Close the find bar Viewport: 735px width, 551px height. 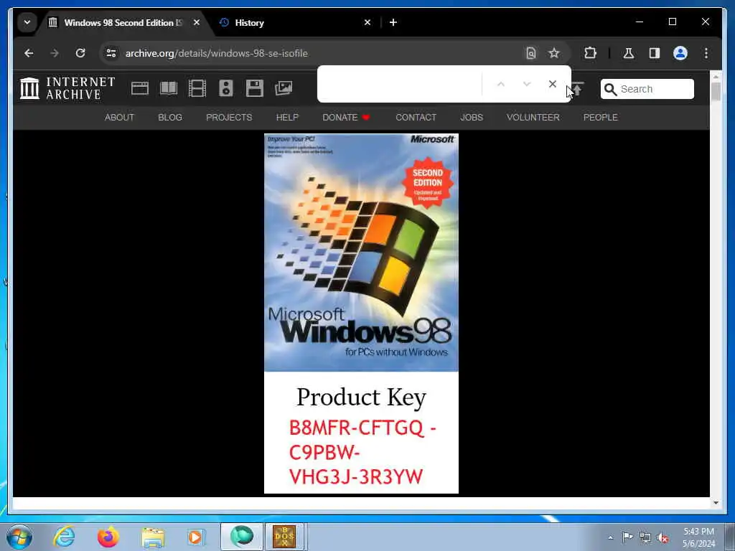552,85
